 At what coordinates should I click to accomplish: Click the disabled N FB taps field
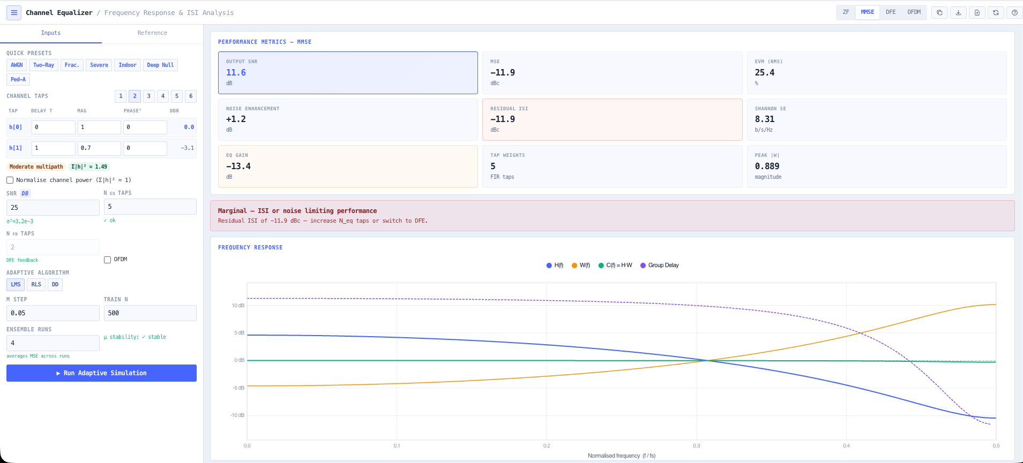pyautogui.click(x=53, y=247)
